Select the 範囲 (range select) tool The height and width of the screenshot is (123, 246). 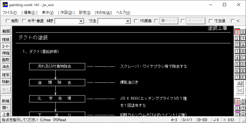6,31
